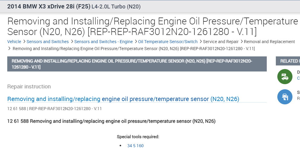
Task: Click the gray REP-RAF3012N20 section header bar
Action: (x=137, y=64)
